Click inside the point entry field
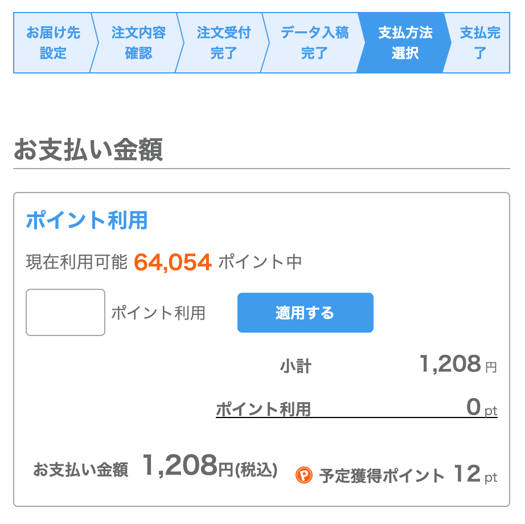 [x=64, y=312]
